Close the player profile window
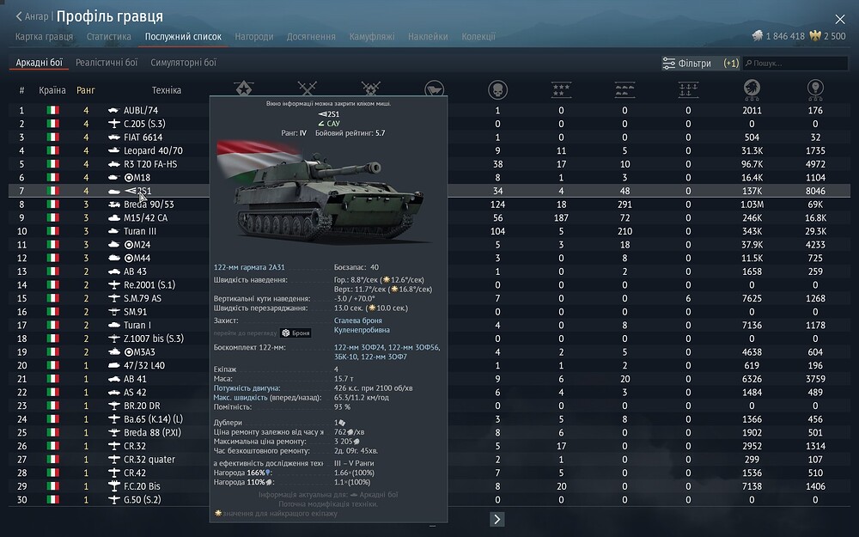The height and width of the screenshot is (537, 859). (x=840, y=19)
